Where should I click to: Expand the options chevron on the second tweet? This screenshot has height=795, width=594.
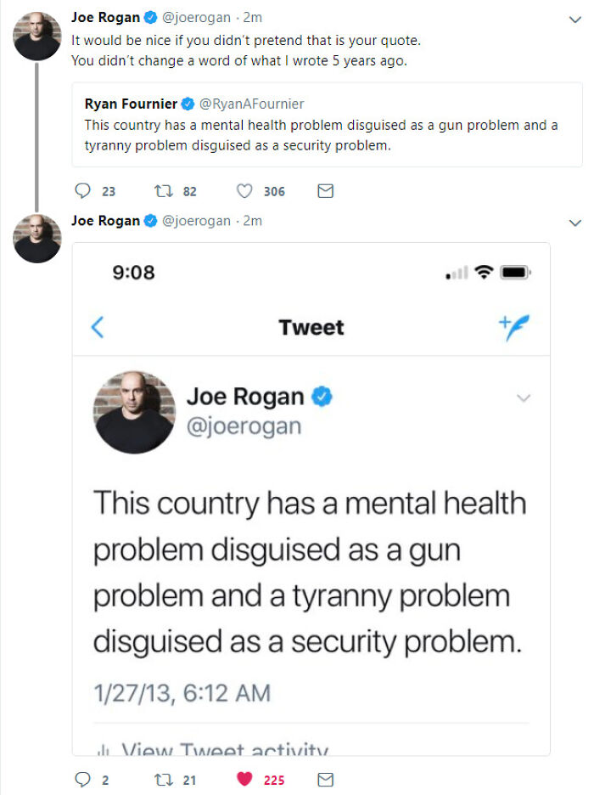[575, 221]
